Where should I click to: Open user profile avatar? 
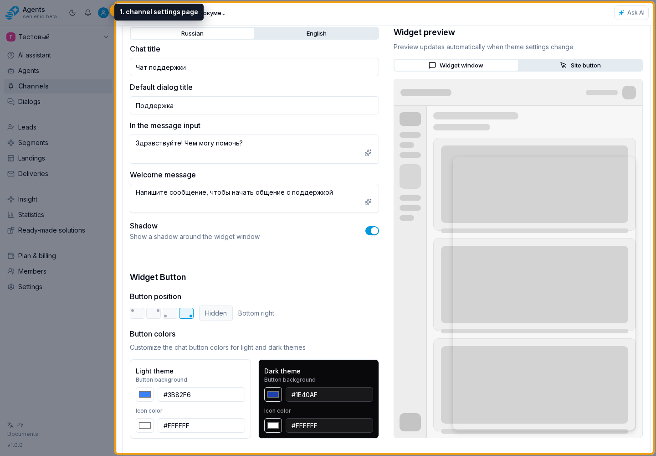pos(103,13)
